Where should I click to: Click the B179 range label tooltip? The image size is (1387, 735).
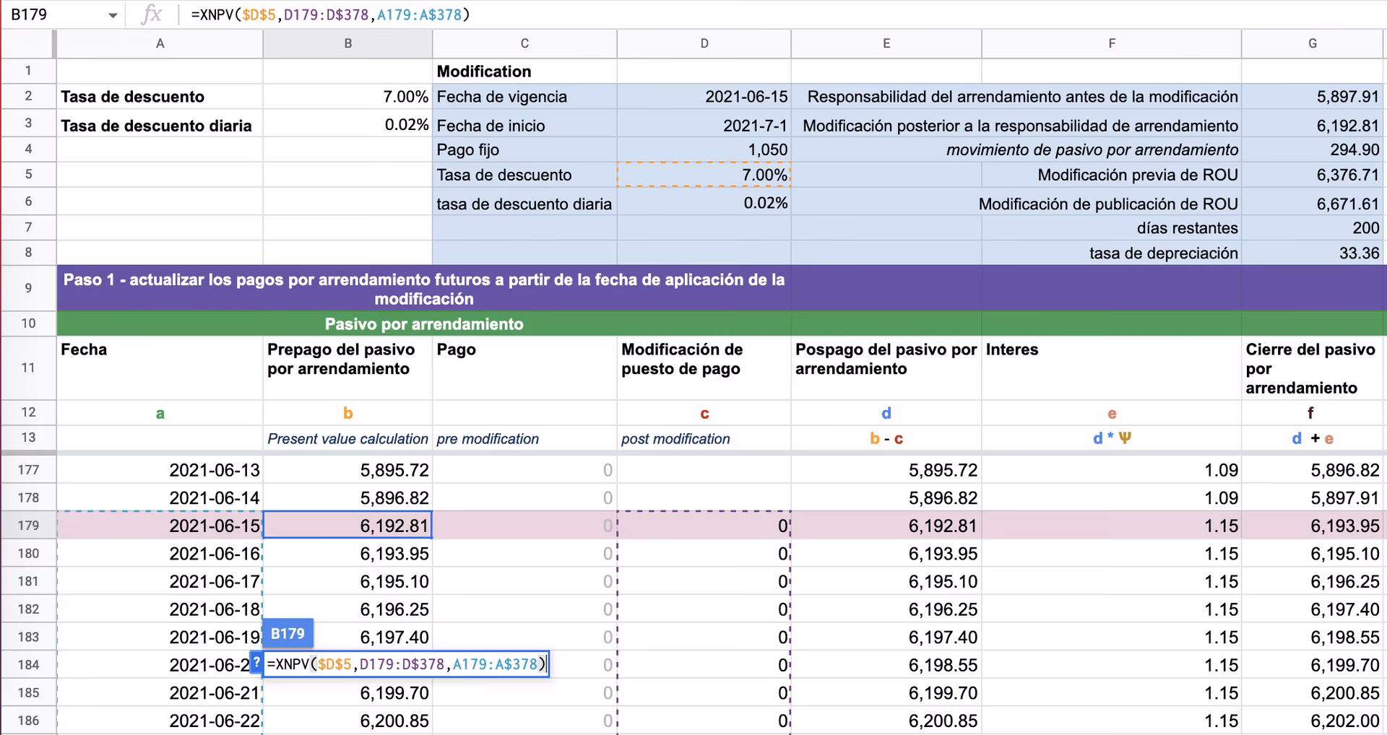(x=288, y=633)
